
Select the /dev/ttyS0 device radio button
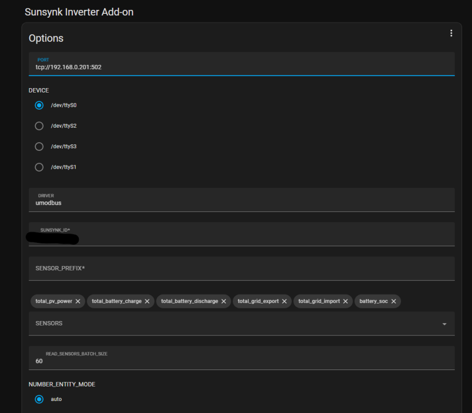pos(39,105)
